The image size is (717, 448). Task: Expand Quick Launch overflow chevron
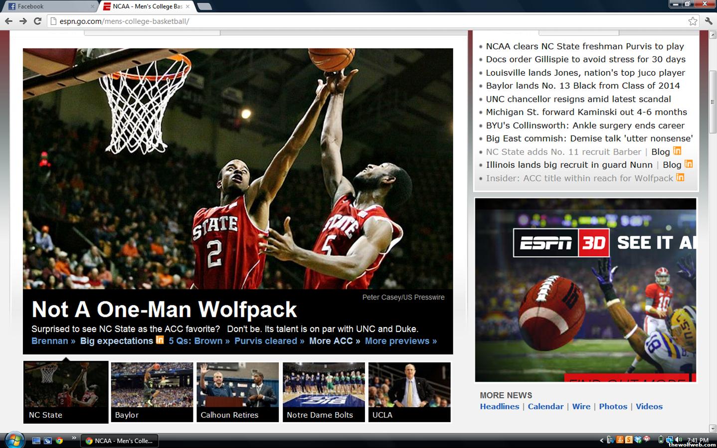(74, 438)
